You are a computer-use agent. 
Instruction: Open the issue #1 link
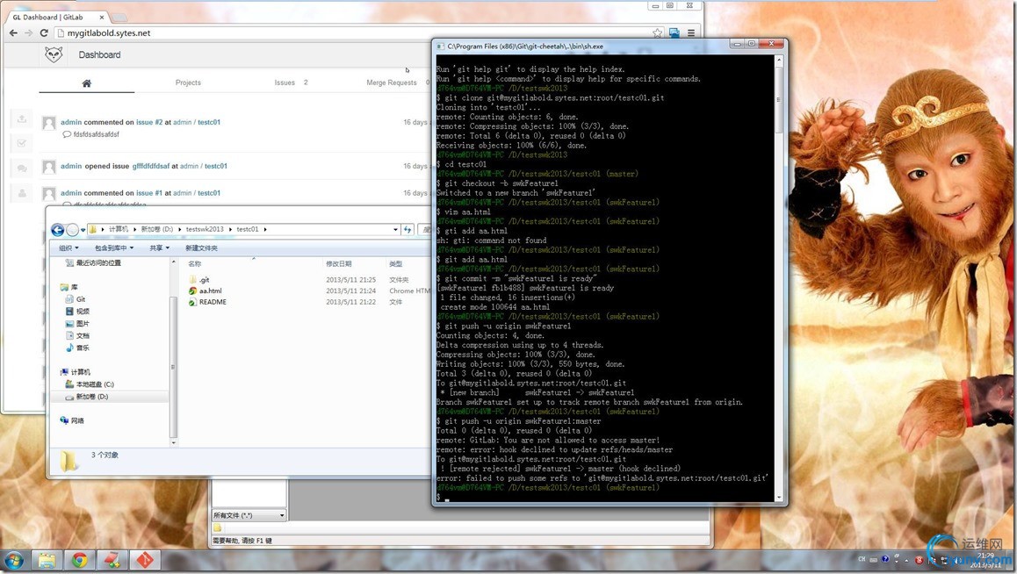[x=149, y=193]
